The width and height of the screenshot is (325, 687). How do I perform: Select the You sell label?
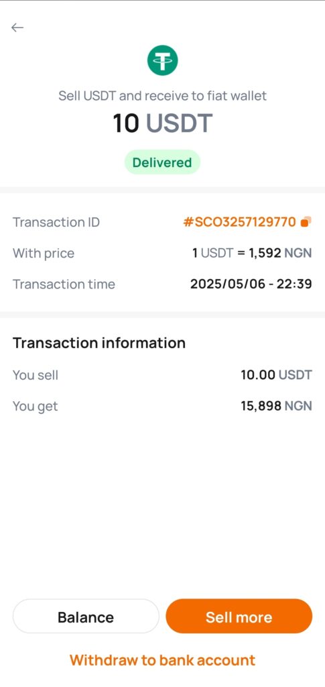coord(36,375)
